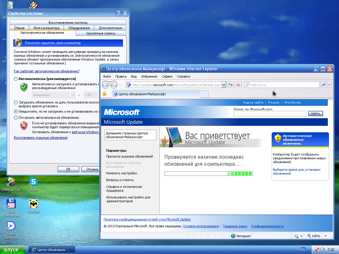
Task: Click link Выберите время для установки обновлений
Action: 297,171
